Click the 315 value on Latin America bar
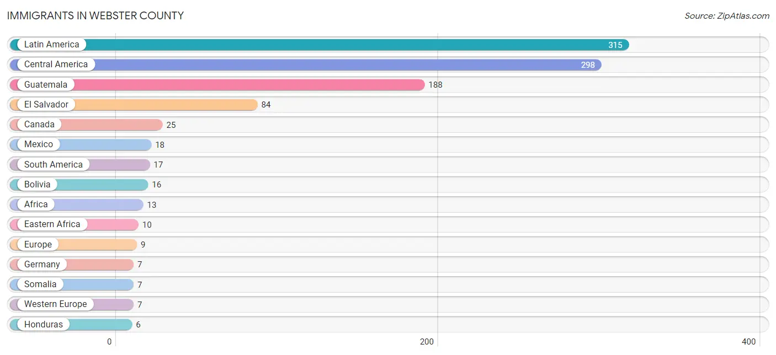 pyautogui.click(x=615, y=45)
